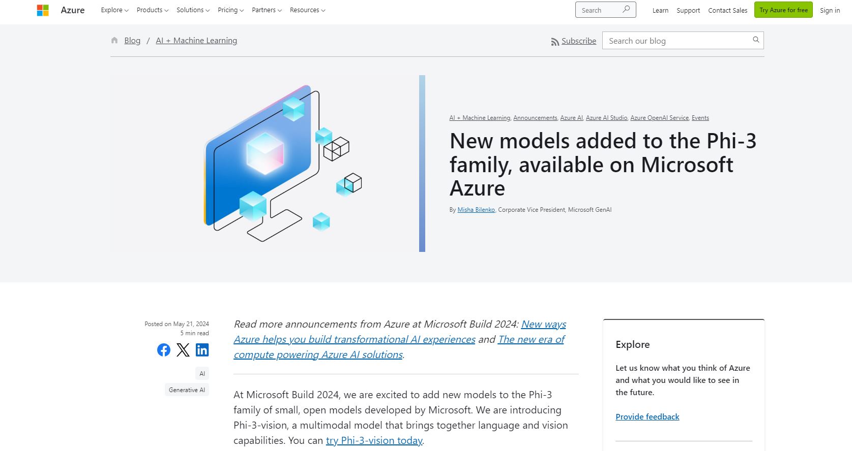
Task: Click the RSS Subscribe icon
Action: [555, 42]
